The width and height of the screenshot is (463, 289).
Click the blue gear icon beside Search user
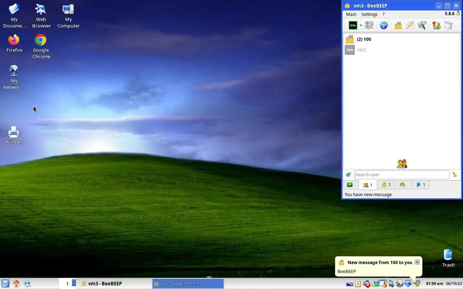point(348,174)
